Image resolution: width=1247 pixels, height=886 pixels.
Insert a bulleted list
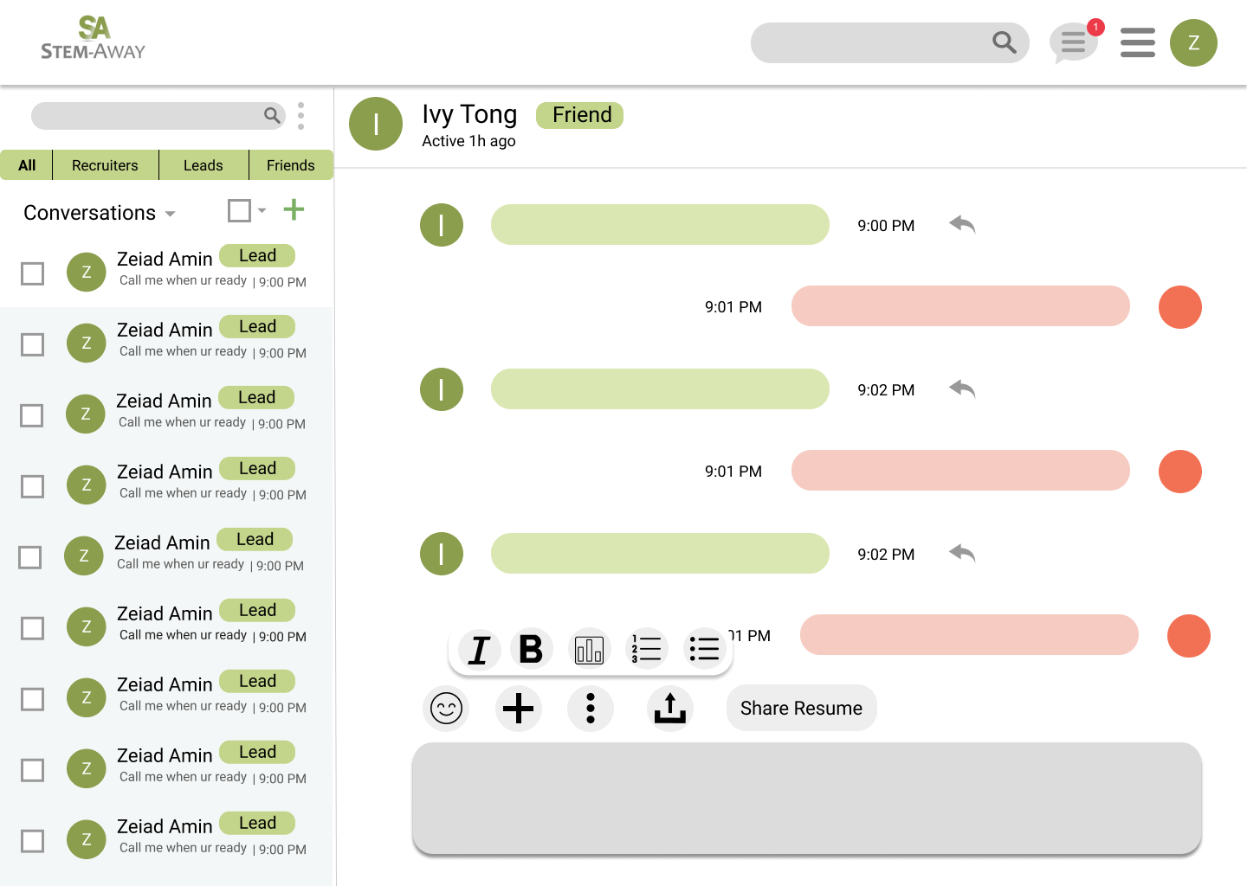(704, 649)
